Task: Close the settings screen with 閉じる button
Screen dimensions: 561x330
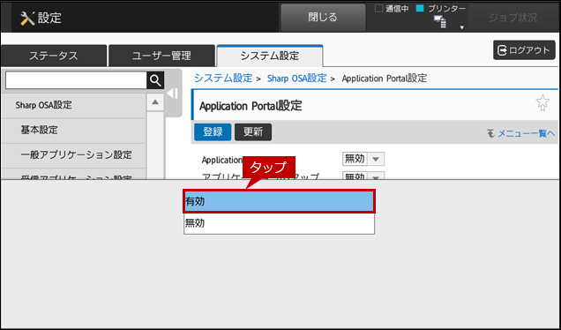Action: point(323,17)
